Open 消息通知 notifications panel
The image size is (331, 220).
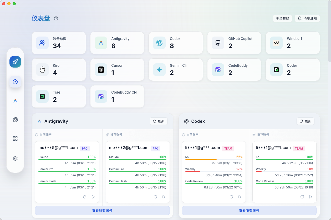tap(307, 18)
